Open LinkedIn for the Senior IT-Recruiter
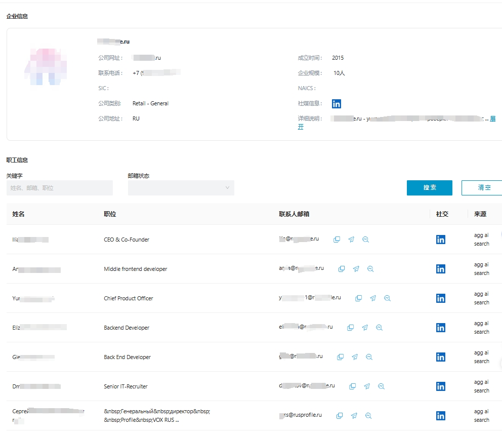The image size is (502, 435). (440, 386)
